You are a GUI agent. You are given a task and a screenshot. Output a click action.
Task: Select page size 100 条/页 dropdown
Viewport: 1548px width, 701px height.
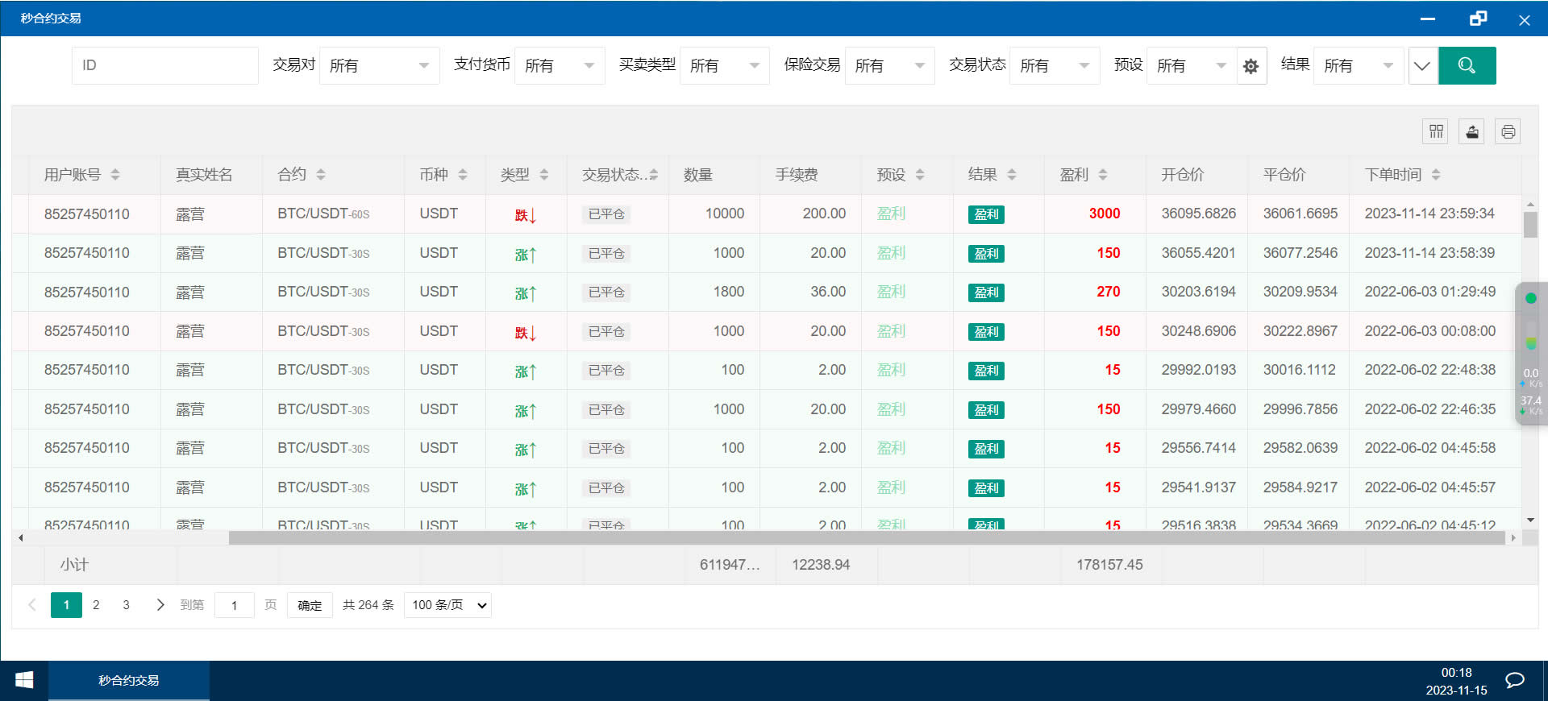point(448,605)
